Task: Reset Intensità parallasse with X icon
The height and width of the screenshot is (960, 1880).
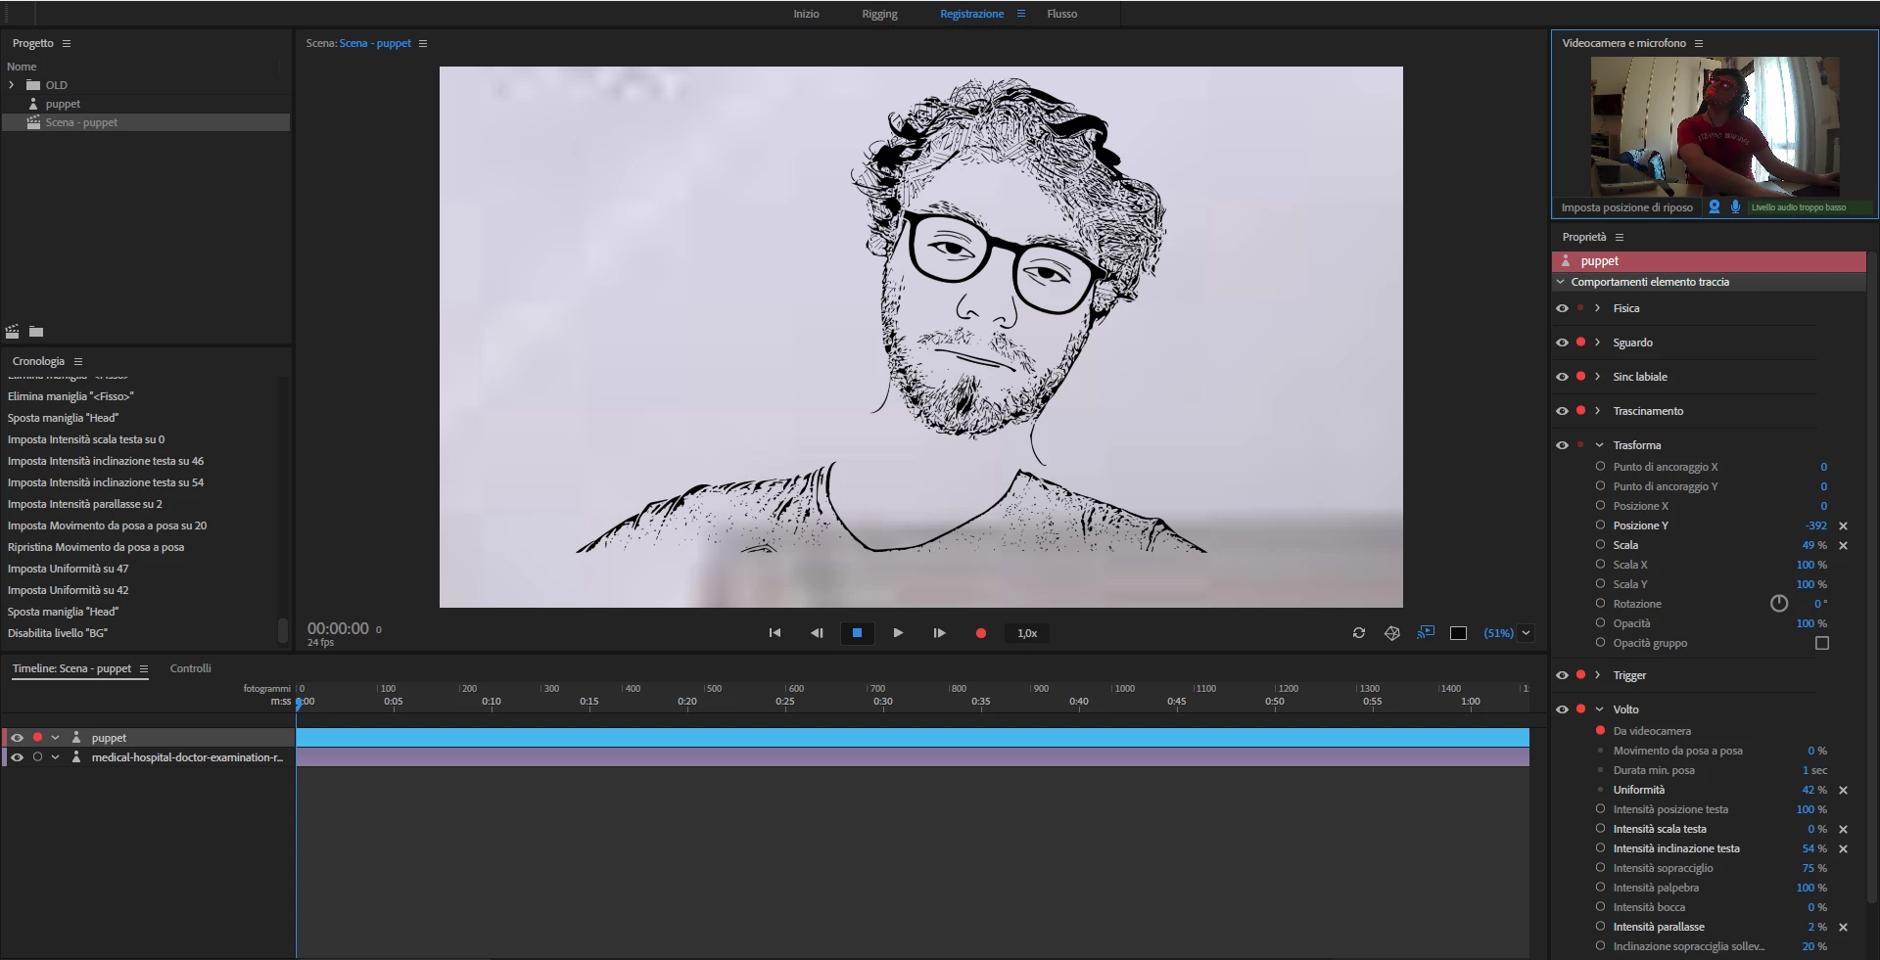Action: click(x=1843, y=927)
